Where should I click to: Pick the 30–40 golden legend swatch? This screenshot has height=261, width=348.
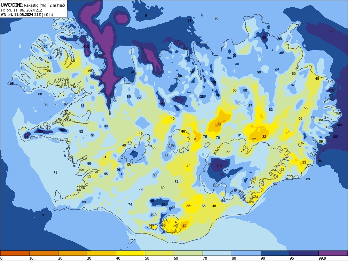(x=102, y=253)
